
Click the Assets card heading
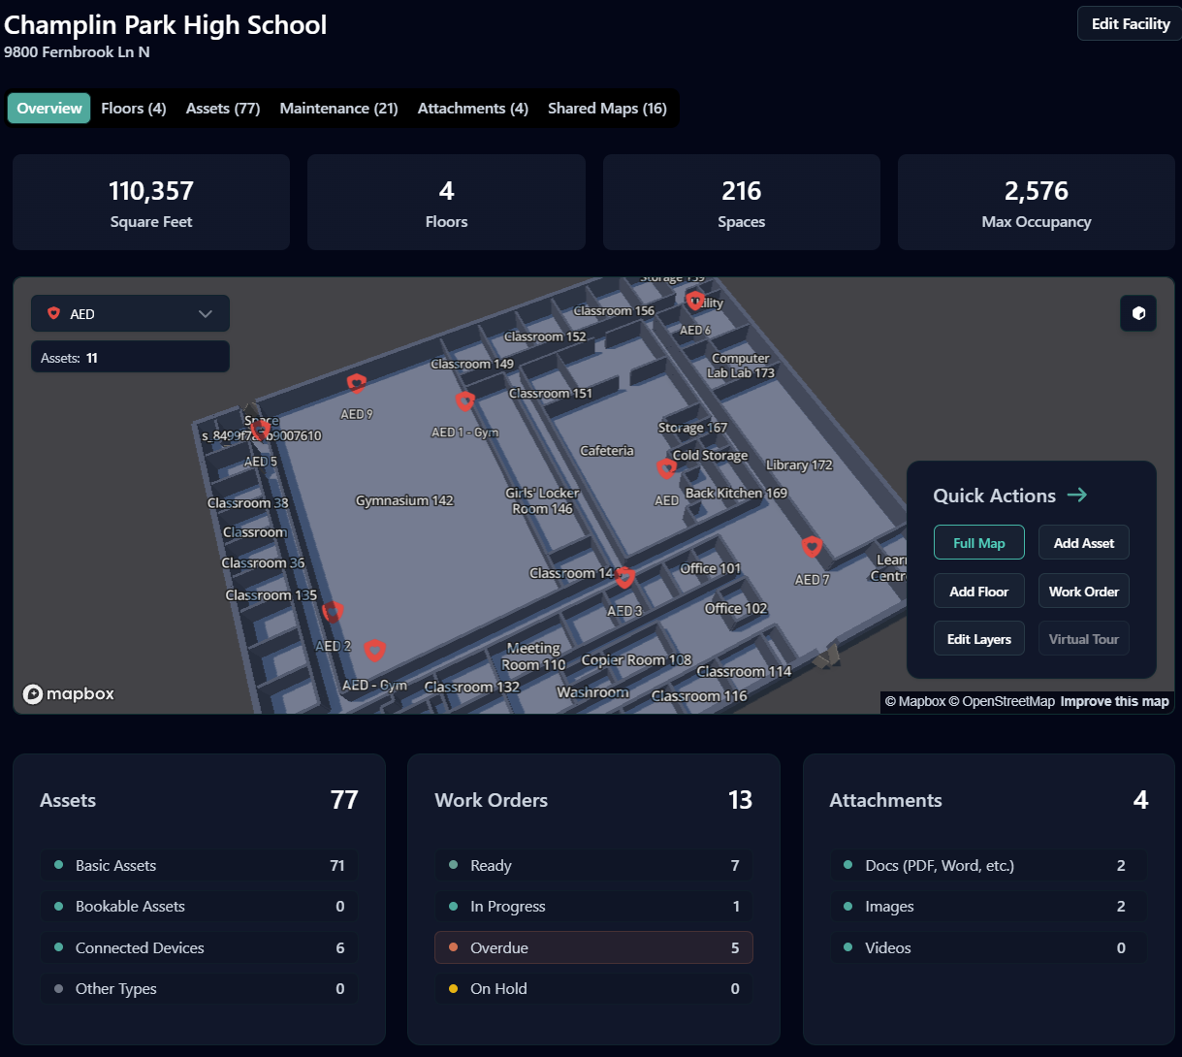[x=68, y=800]
